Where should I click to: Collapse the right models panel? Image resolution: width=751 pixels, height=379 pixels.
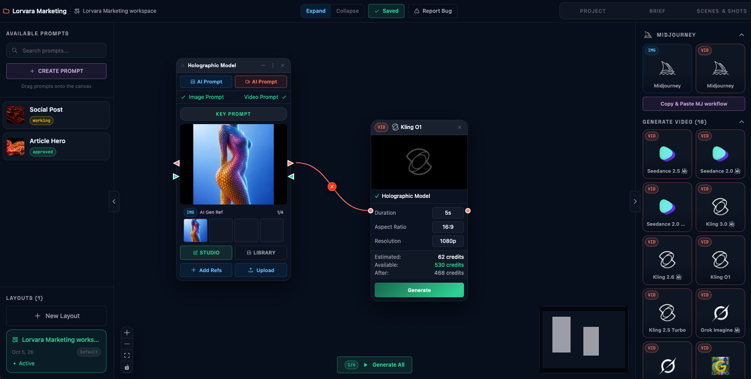(x=635, y=201)
